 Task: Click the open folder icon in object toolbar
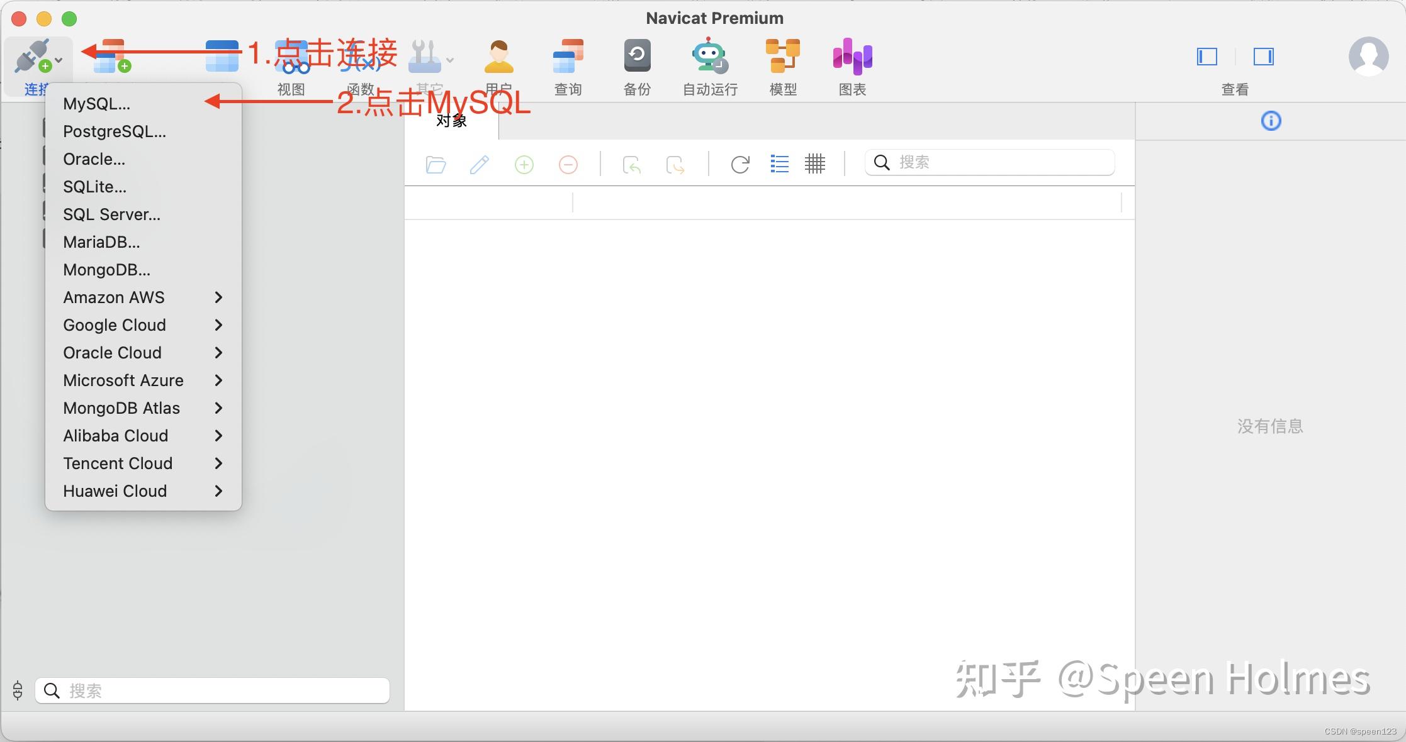point(436,164)
